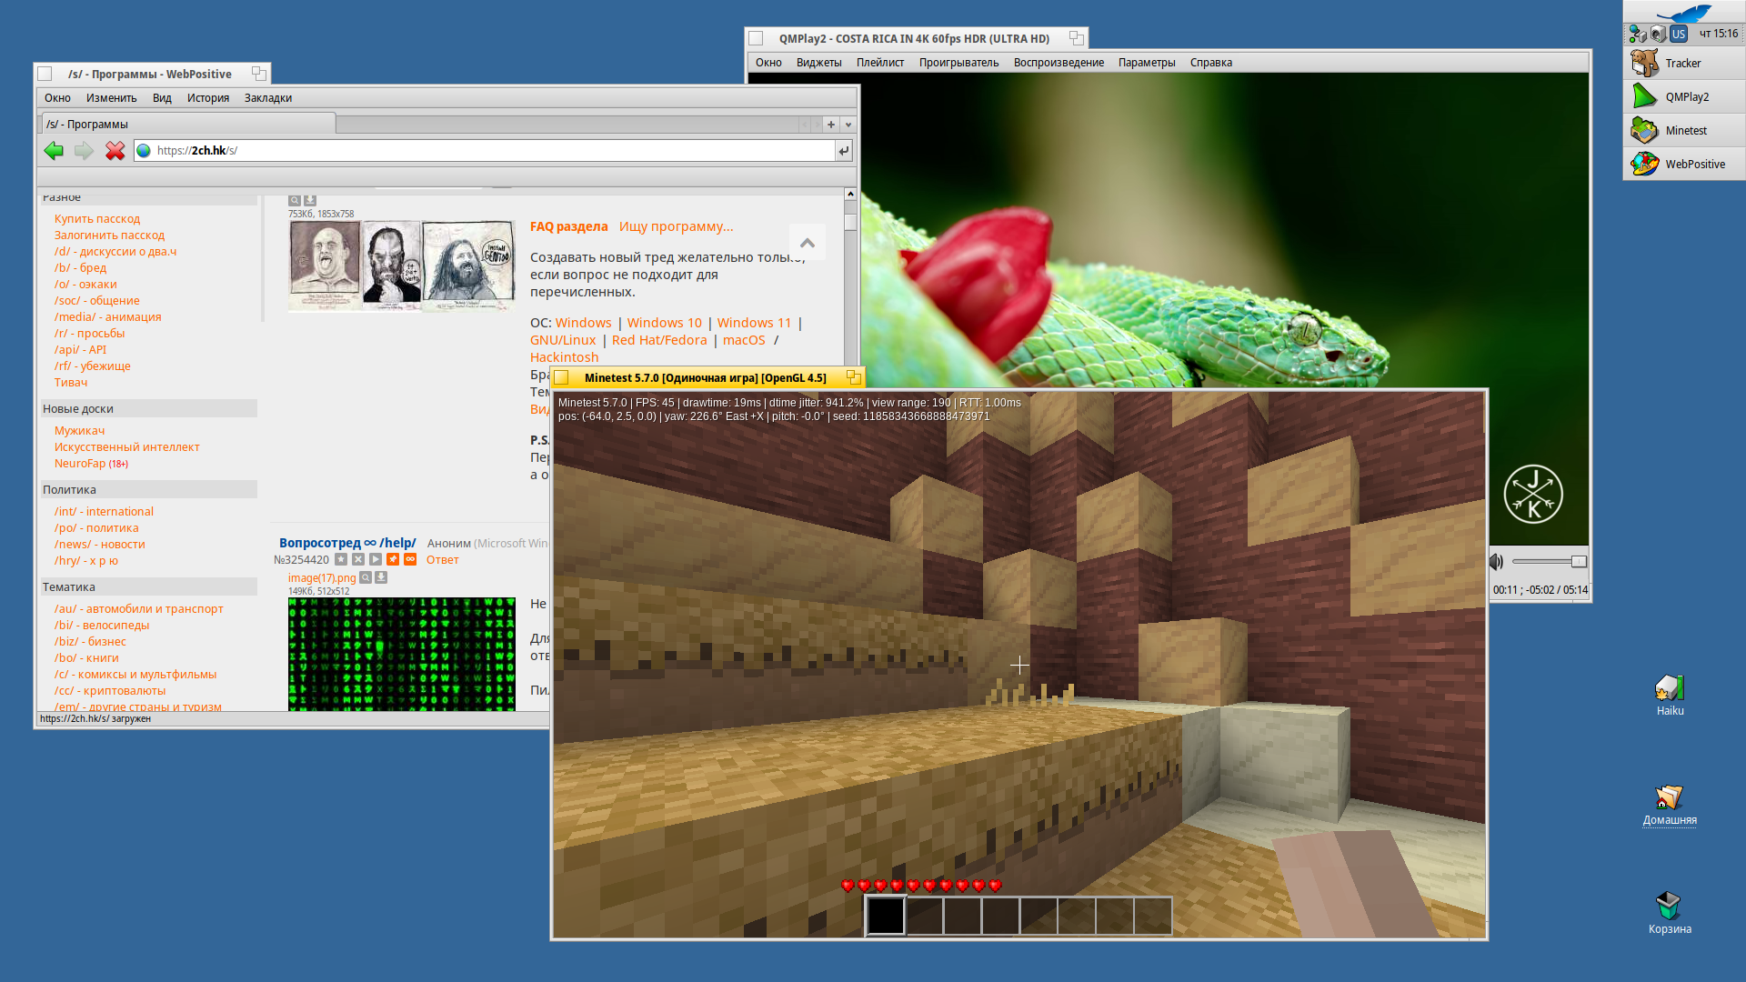
Task: Follow the 'Hackintosh' link
Action: pos(564,357)
